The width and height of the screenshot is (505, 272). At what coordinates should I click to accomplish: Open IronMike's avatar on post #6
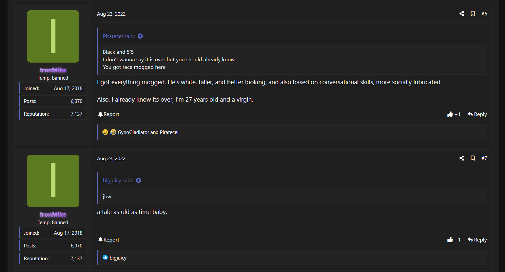[x=53, y=36]
